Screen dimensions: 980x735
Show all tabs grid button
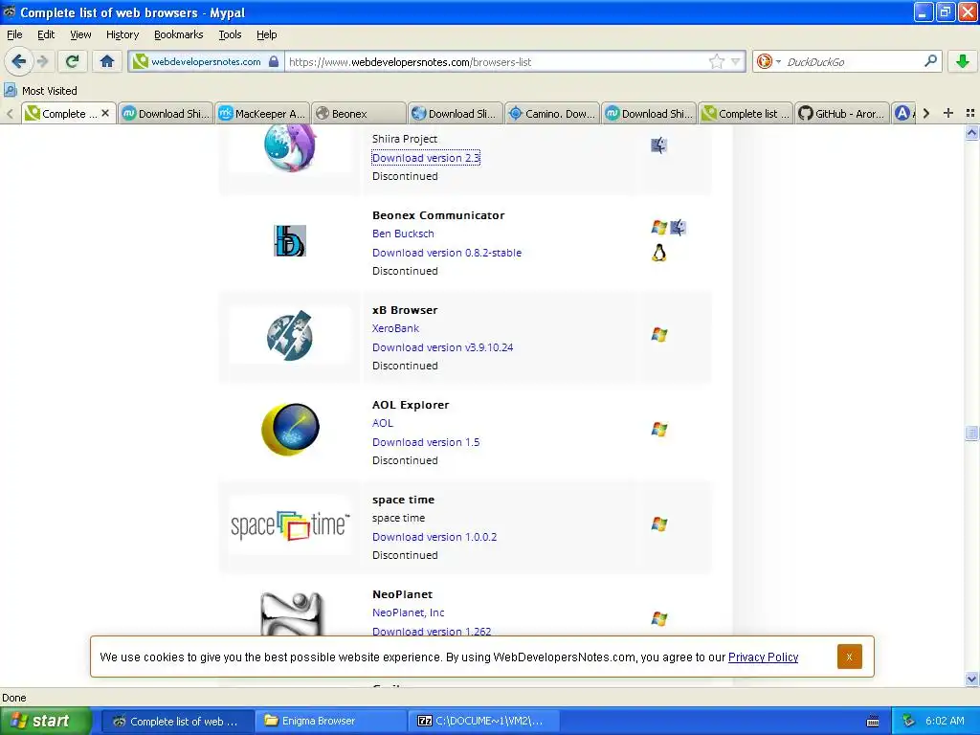point(970,113)
